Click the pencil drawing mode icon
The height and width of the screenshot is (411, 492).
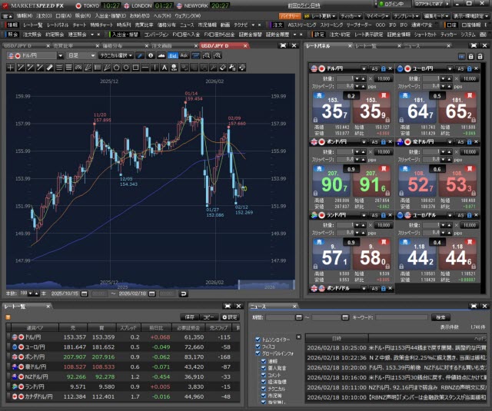(140, 55)
